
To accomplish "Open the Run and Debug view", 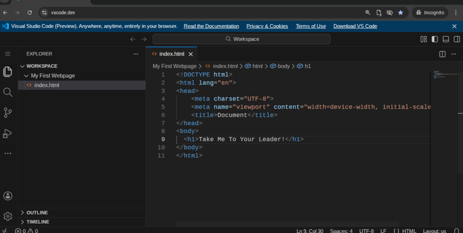I will [7, 133].
